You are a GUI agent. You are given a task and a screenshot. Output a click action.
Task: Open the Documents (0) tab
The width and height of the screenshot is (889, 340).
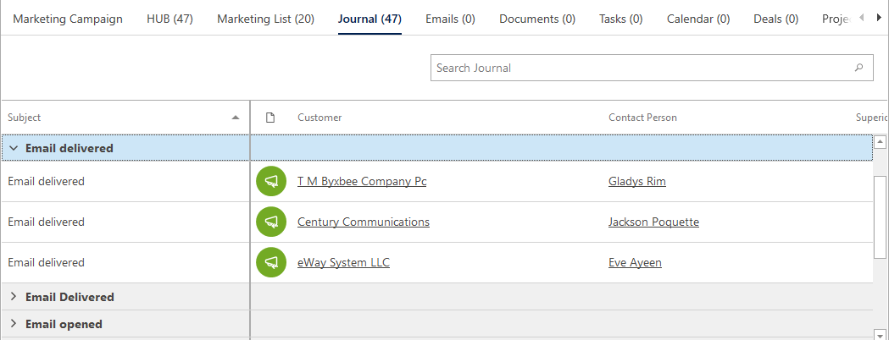[537, 19]
